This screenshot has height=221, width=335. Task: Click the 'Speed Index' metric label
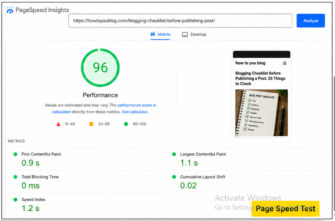33,199
